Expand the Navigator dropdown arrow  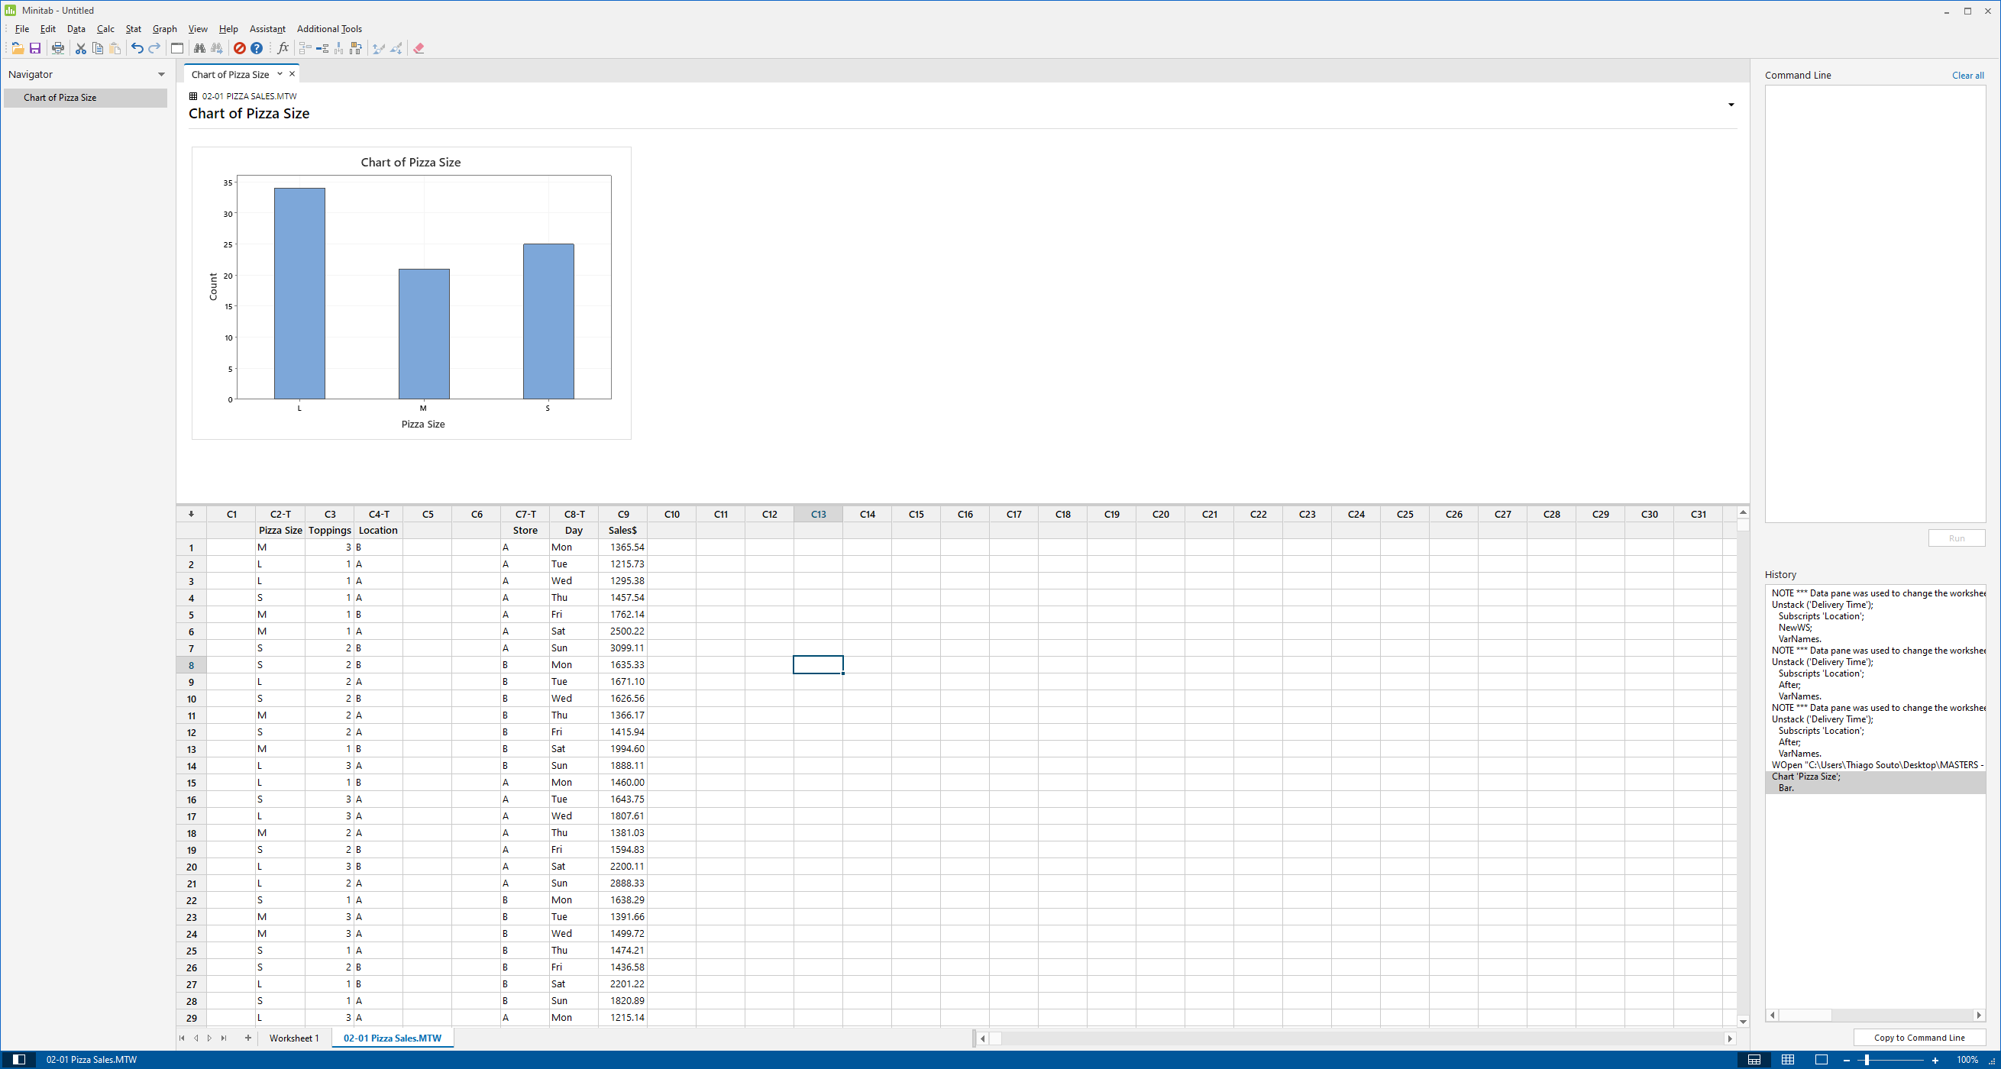pos(162,75)
